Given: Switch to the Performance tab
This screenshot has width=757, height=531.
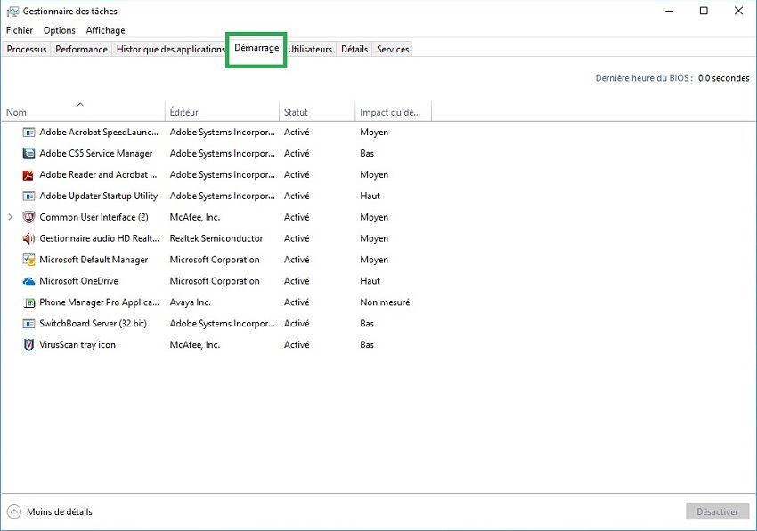Looking at the screenshot, I should click(81, 50).
